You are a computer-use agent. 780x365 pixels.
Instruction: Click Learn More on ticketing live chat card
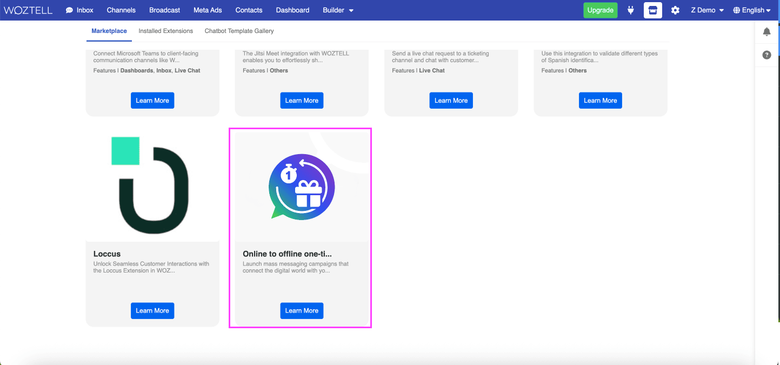tap(451, 101)
